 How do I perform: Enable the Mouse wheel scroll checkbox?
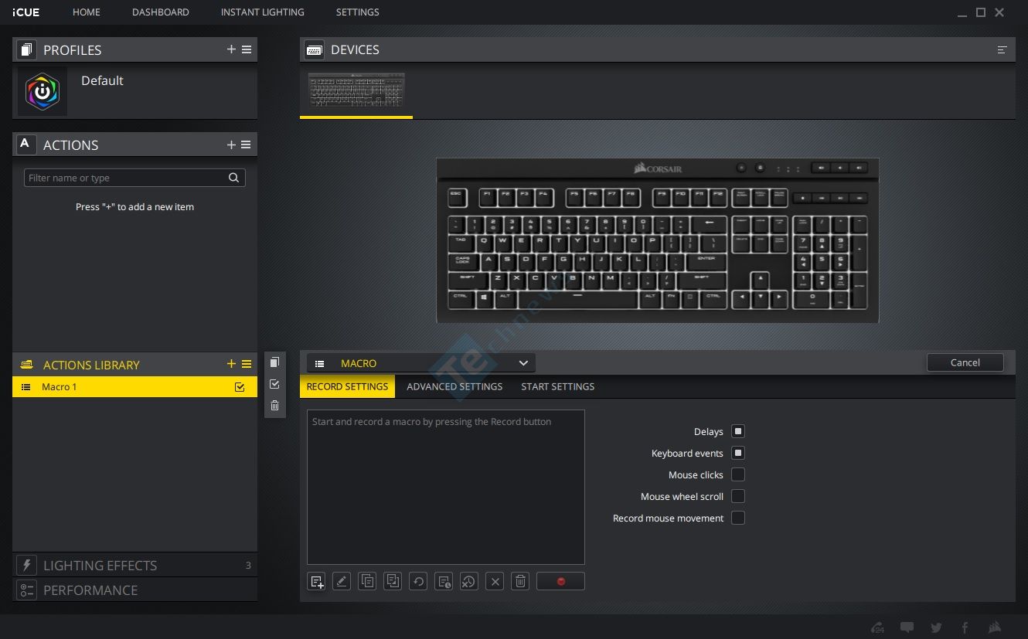pos(738,496)
